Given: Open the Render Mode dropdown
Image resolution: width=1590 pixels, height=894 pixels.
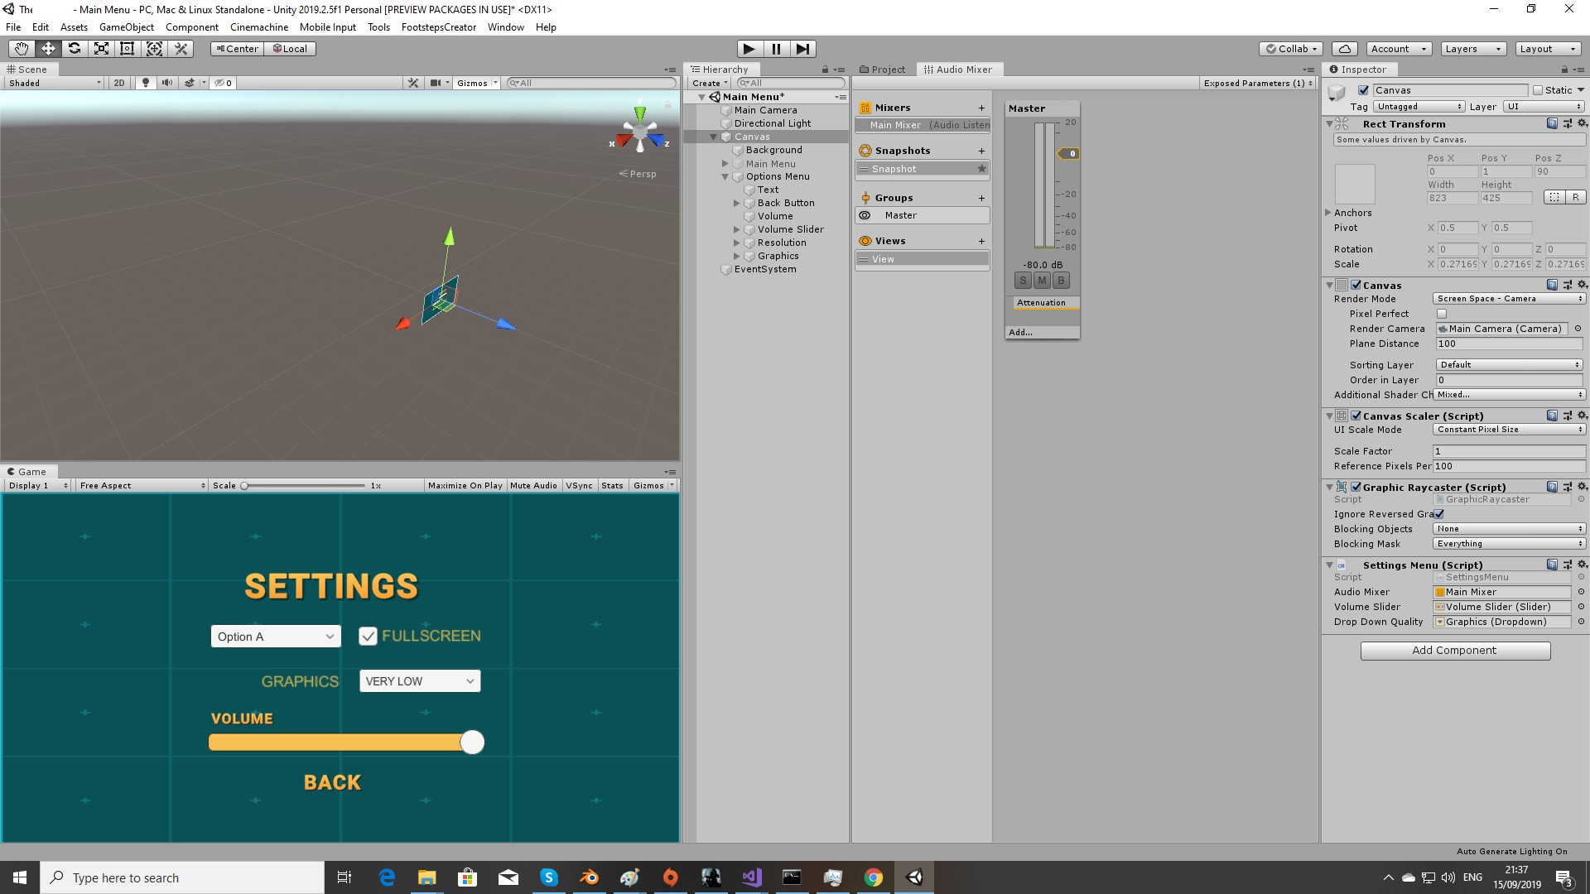Looking at the screenshot, I should [1509, 299].
